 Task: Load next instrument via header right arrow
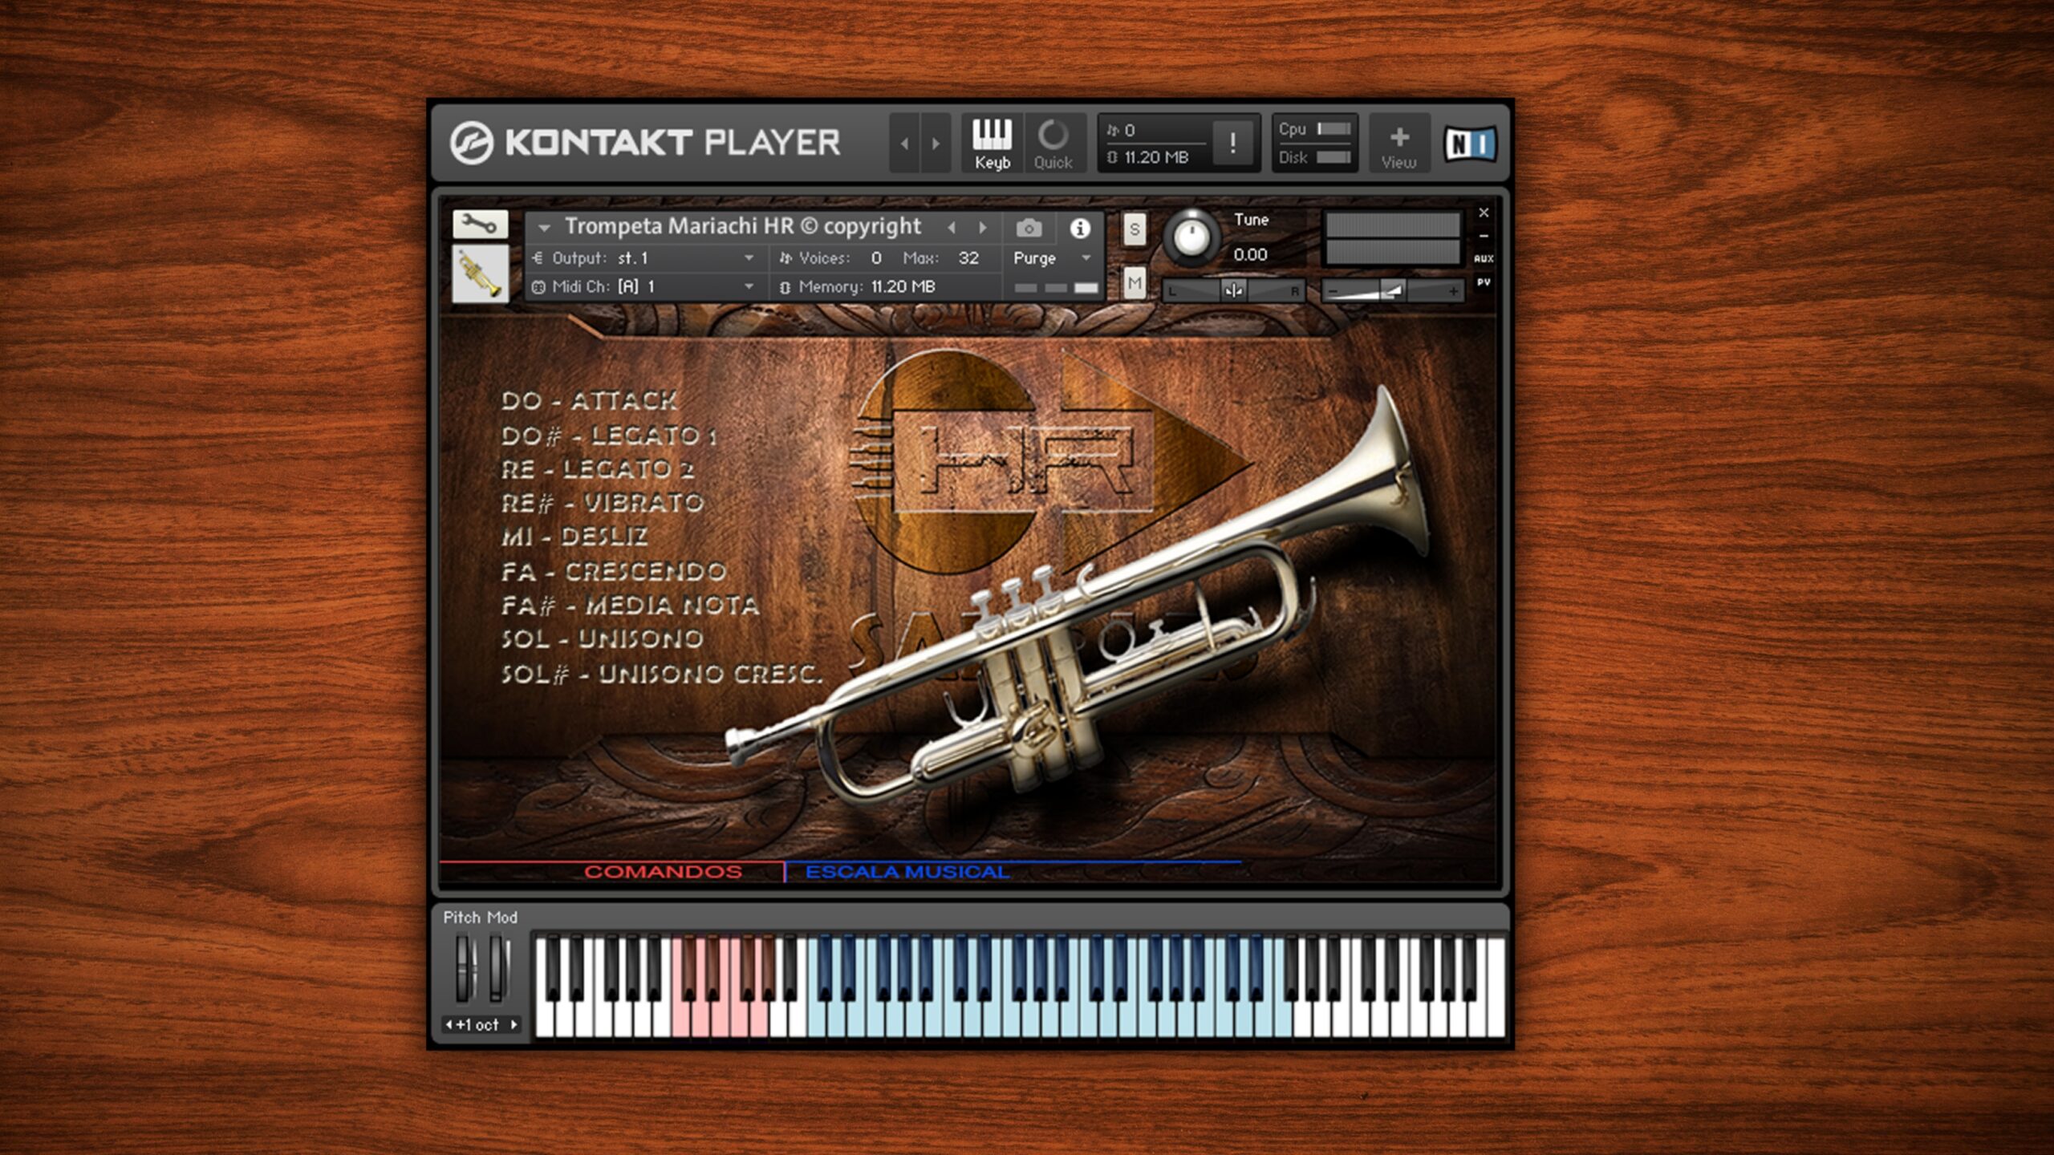[982, 228]
